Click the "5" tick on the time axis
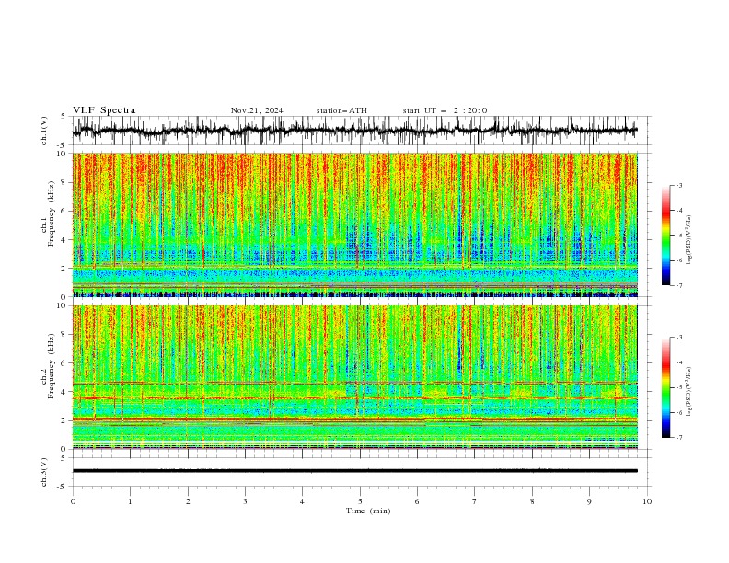 pyautogui.click(x=360, y=501)
